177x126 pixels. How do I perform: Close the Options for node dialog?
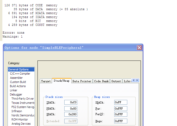tap(139, 48)
